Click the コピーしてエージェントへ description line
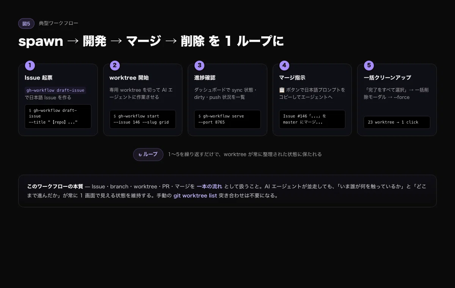The image size is (455, 288). (306, 97)
